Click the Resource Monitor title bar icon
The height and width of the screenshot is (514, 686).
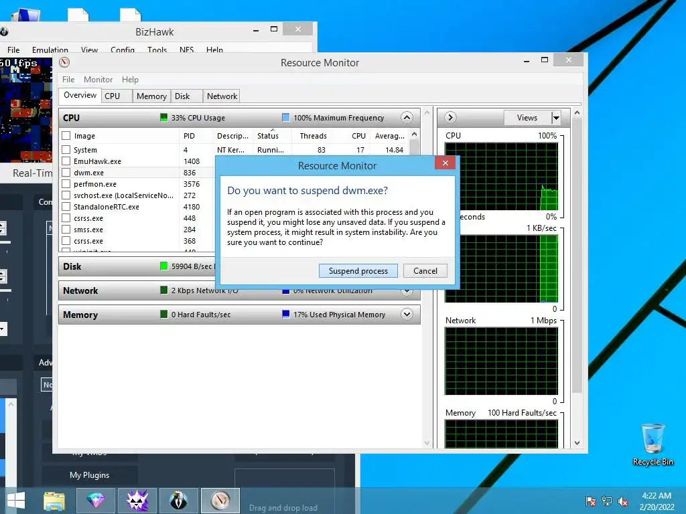pyautogui.click(x=64, y=62)
